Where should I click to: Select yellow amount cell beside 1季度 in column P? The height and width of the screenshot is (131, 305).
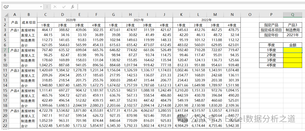click(x=293, y=50)
